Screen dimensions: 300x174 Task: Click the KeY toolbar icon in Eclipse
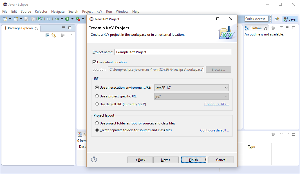click(40, 19)
